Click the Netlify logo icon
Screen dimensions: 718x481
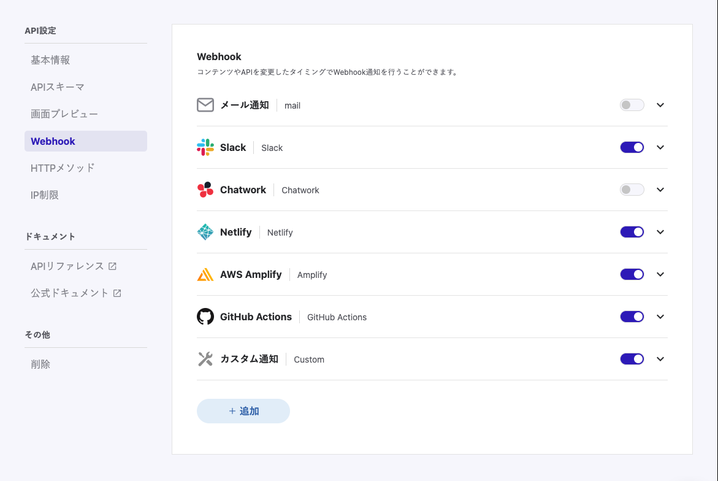[205, 233]
